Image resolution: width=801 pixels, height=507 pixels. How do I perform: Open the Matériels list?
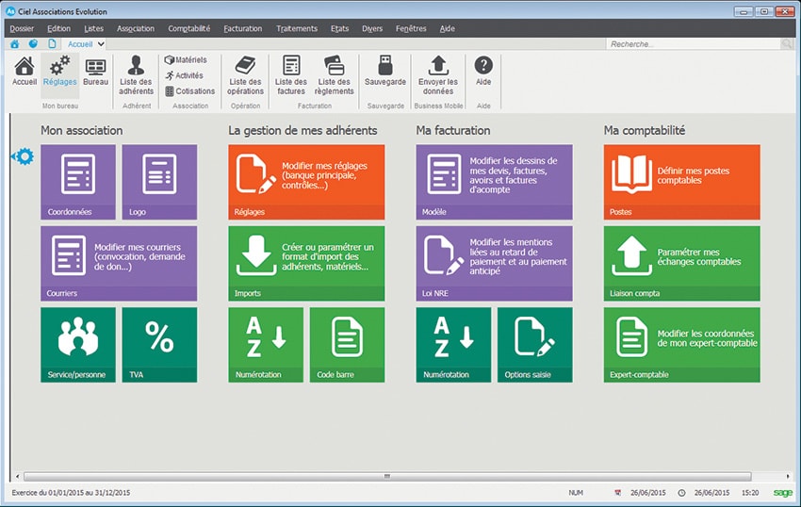pos(190,59)
